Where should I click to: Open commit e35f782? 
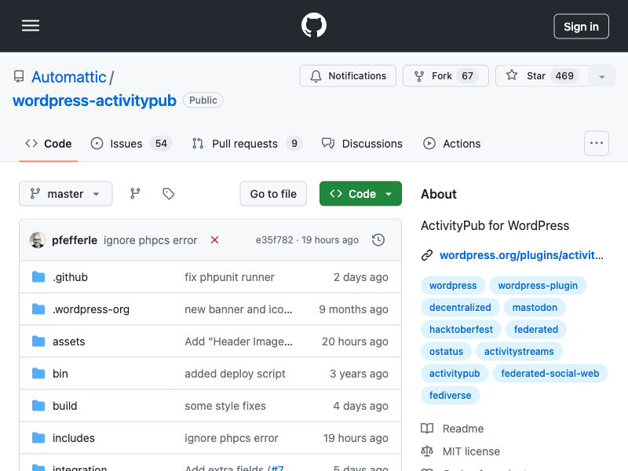click(x=274, y=240)
